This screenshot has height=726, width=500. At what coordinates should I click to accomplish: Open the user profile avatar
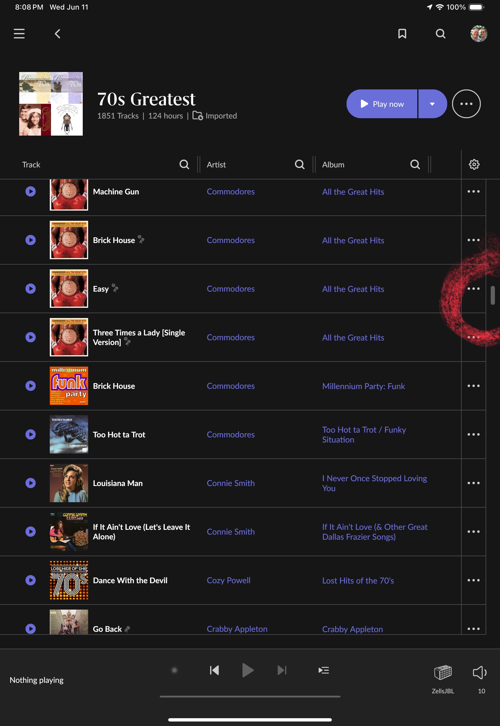[478, 34]
